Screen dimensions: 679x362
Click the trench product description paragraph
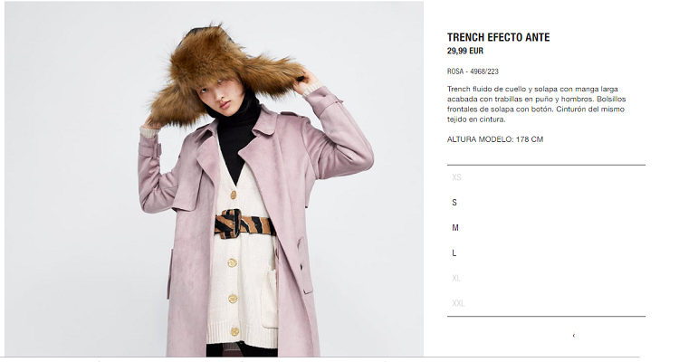tap(537, 104)
